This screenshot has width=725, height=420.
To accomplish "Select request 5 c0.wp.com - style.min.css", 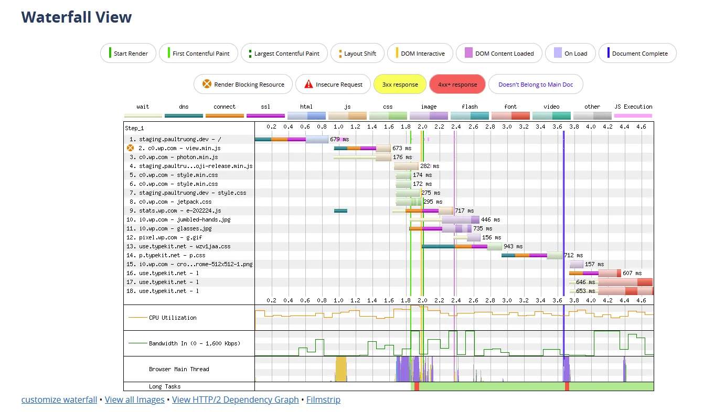I will pos(174,175).
